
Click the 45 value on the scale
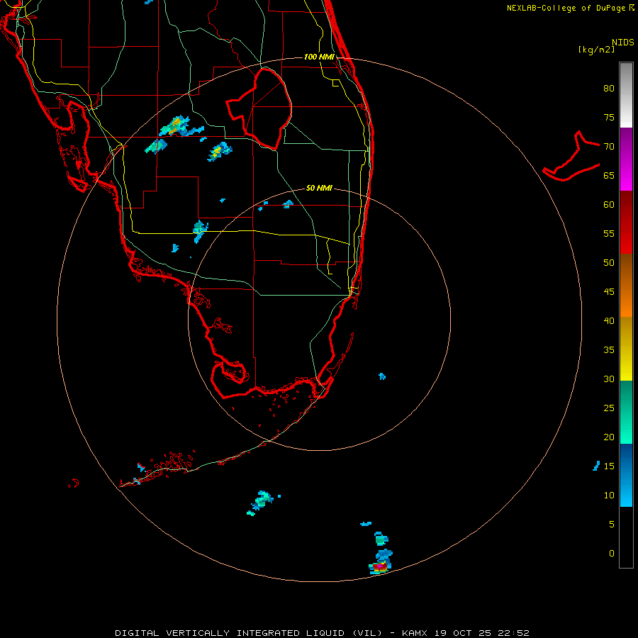click(609, 292)
